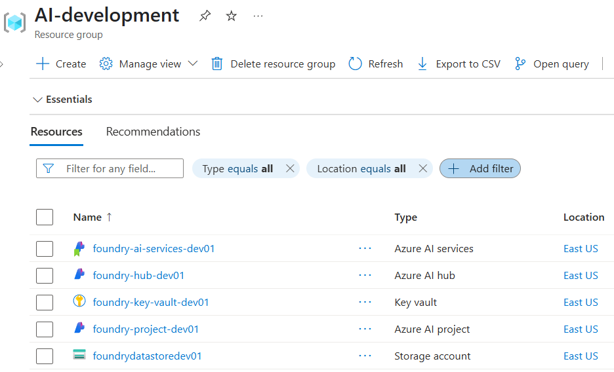Open the Type equals all filter

pos(237,168)
